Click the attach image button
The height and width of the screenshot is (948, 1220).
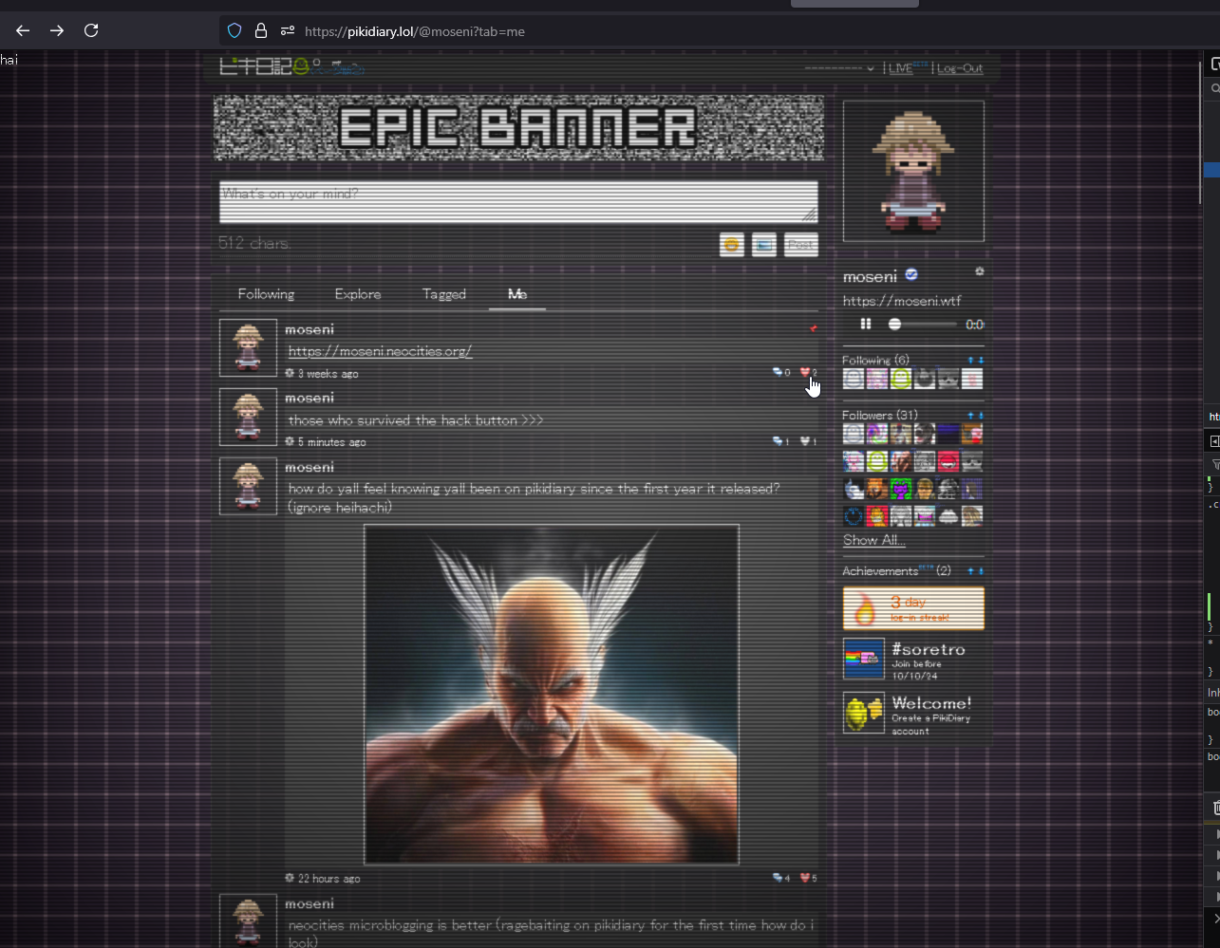pyautogui.click(x=764, y=245)
